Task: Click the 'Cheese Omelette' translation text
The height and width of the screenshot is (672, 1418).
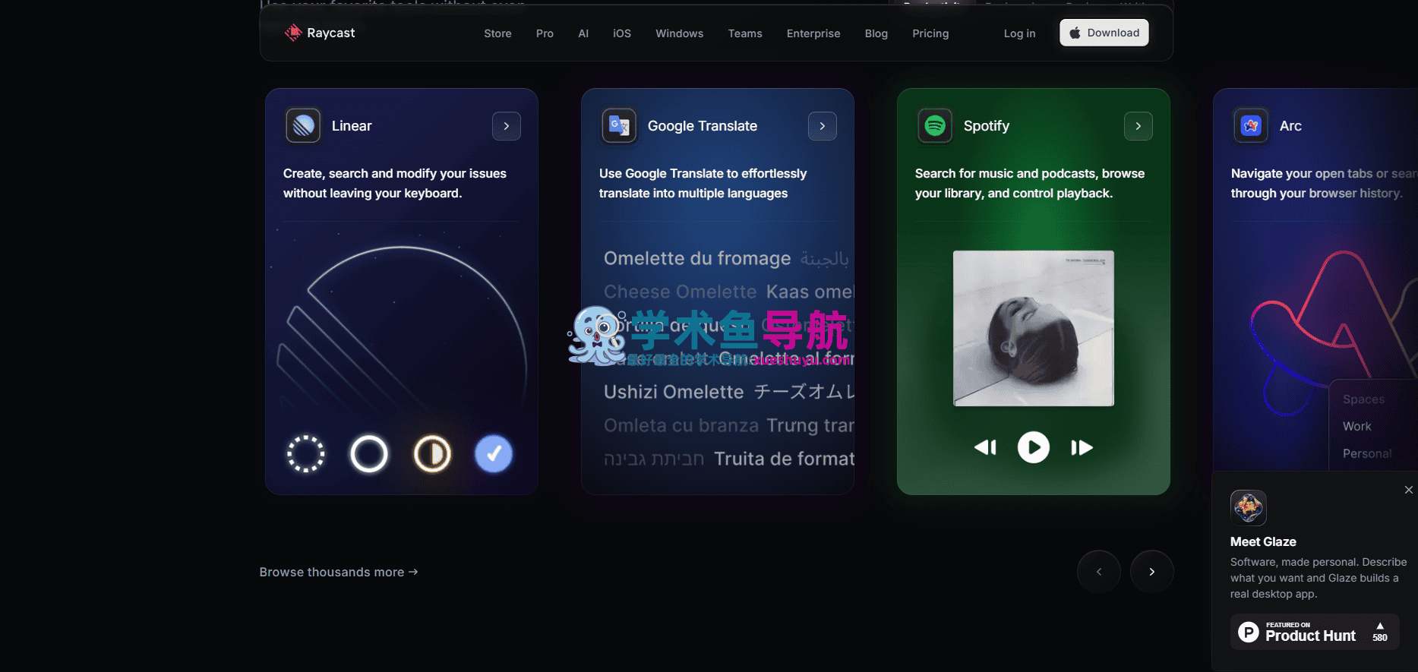Action: click(681, 292)
